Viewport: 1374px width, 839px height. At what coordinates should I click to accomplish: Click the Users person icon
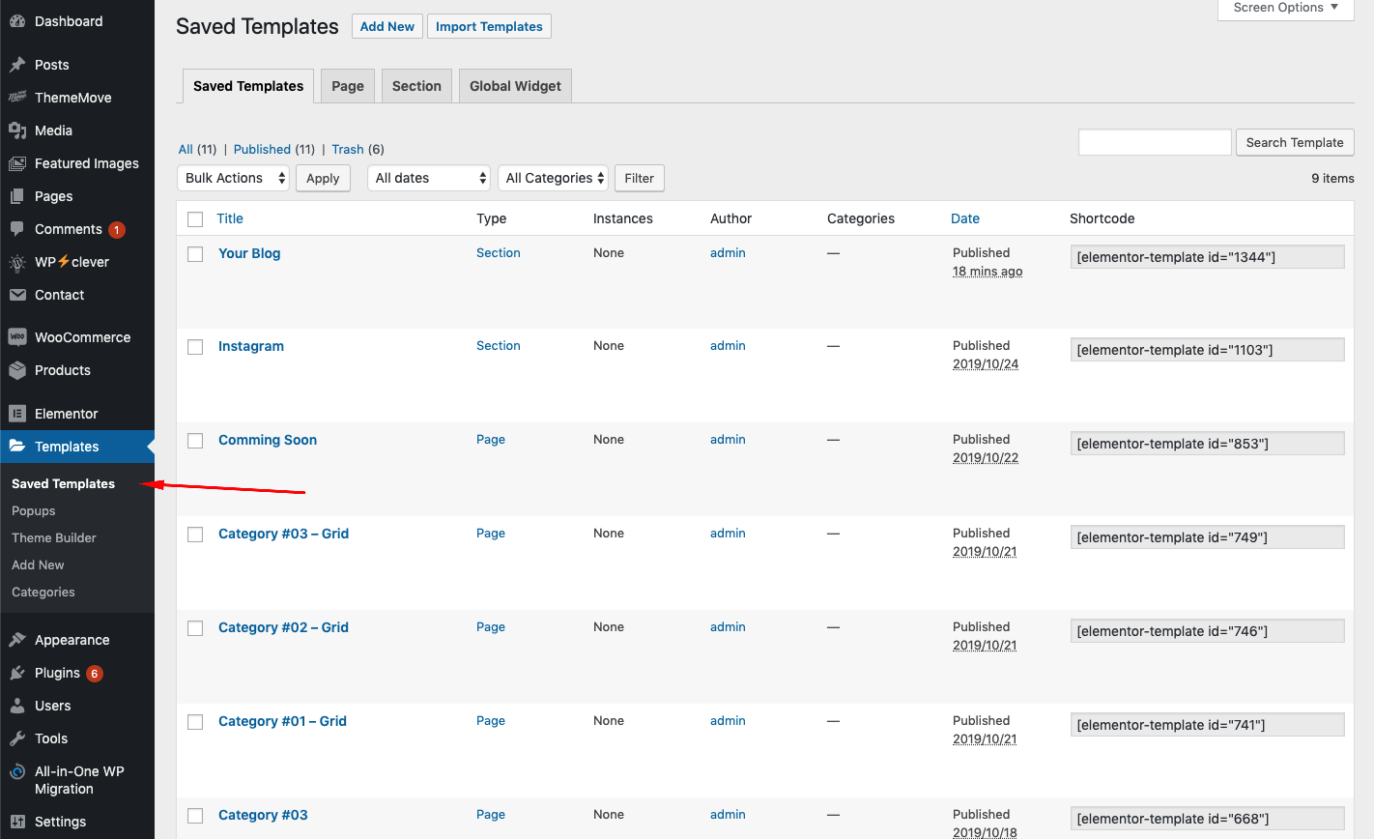(17, 706)
